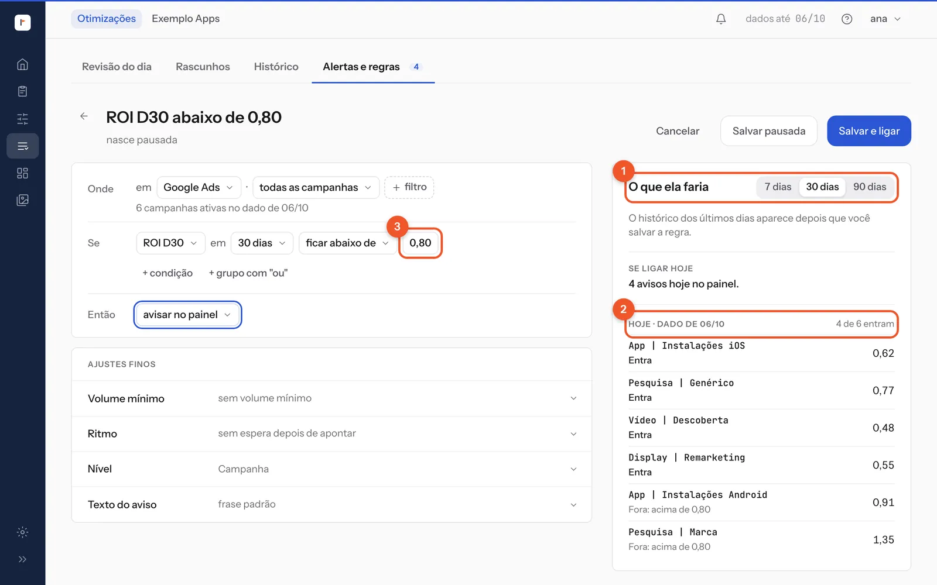Switch to the Rascunhos tab
The image size is (937, 585).
(x=203, y=67)
